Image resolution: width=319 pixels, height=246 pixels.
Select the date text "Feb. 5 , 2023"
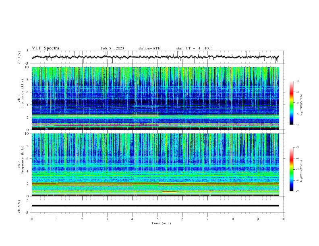tap(112, 48)
